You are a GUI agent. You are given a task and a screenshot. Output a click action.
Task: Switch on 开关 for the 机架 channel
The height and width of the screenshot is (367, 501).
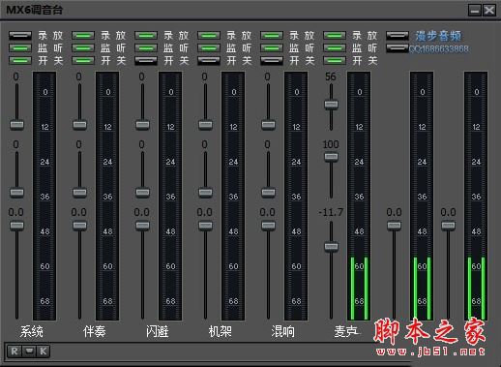pyautogui.click(x=209, y=60)
